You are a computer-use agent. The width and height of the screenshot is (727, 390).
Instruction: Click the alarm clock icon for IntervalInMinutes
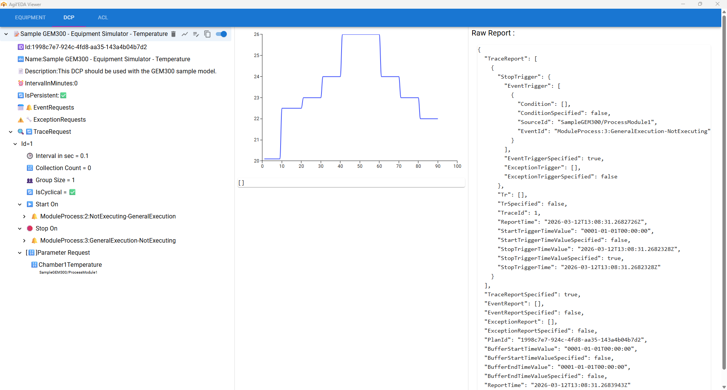tap(20, 83)
